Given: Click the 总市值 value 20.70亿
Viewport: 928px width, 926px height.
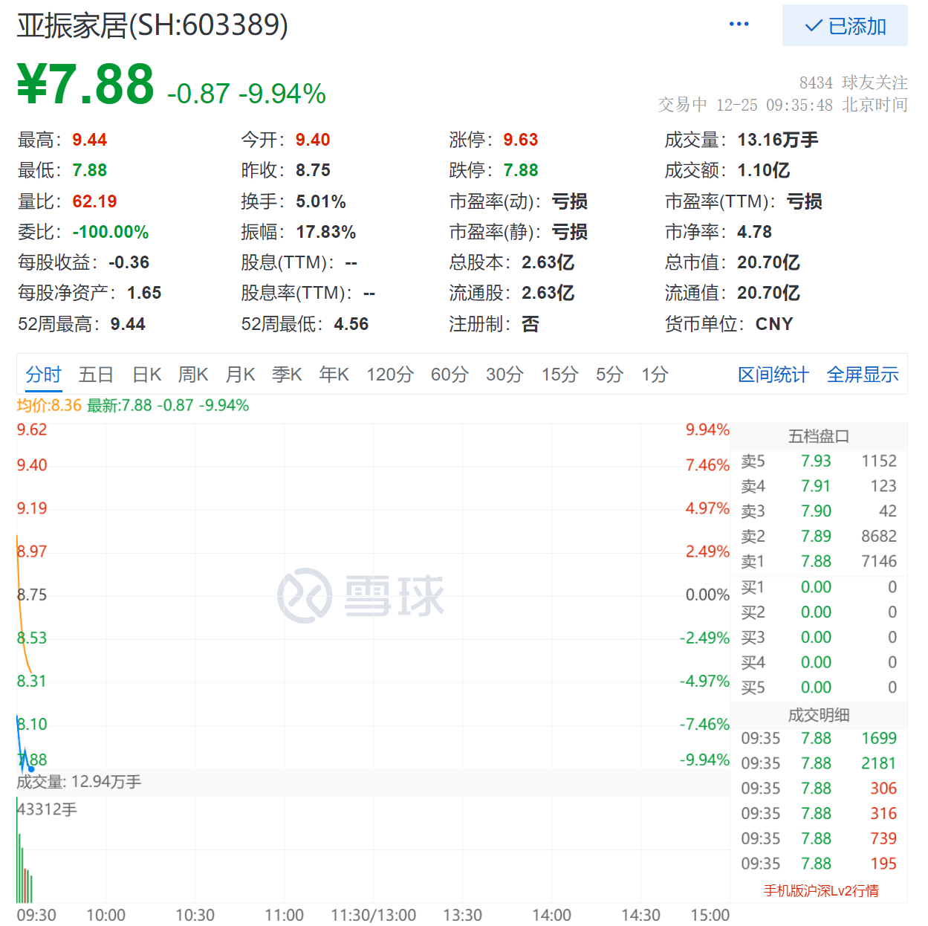Looking at the screenshot, I should click(x=768, y=262).
